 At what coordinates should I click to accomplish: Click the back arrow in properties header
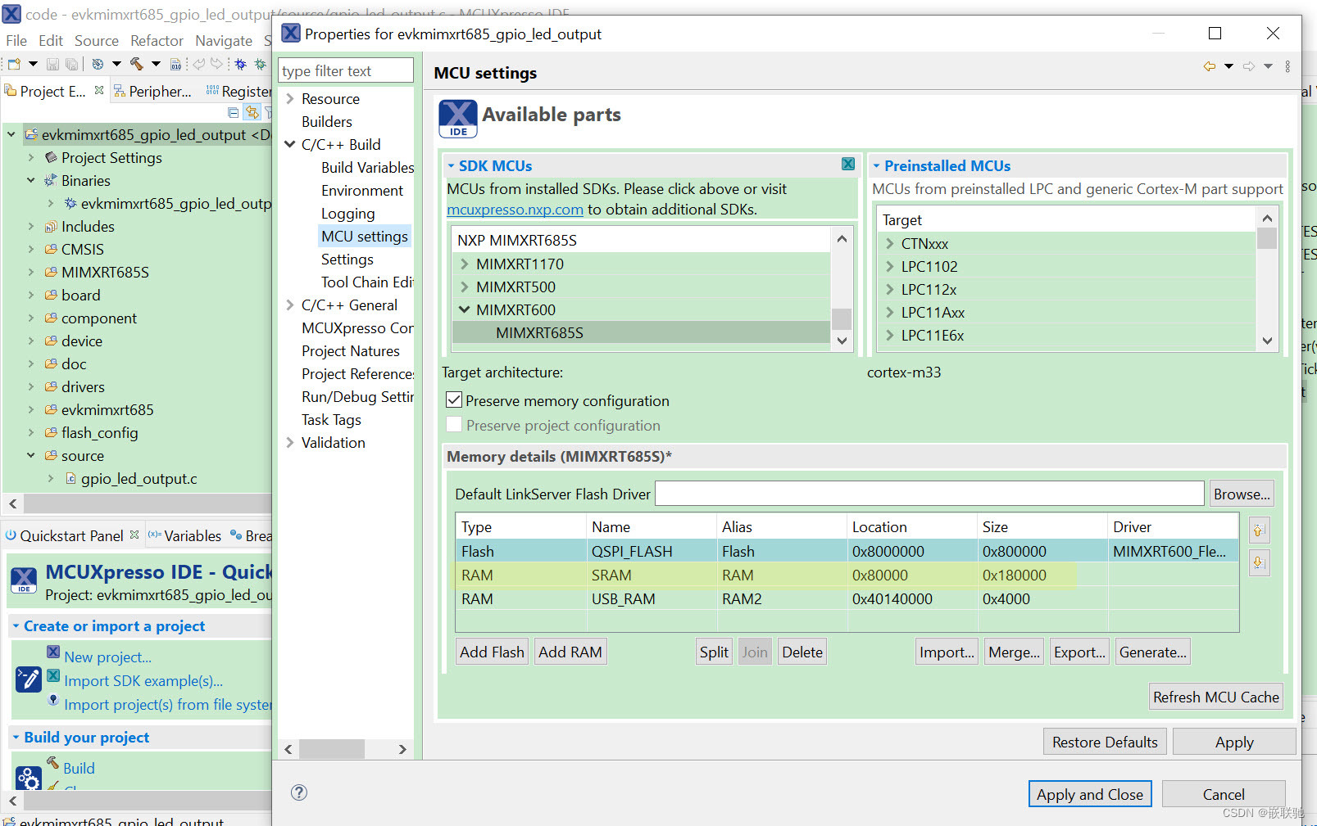[1209, 66]
